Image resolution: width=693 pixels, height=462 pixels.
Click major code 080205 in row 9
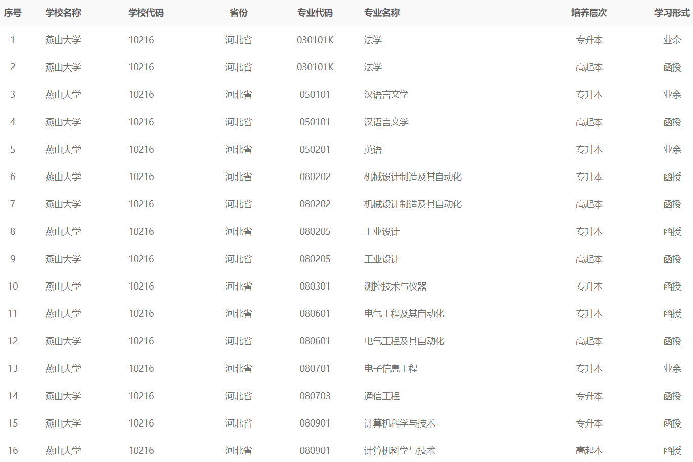(x=315, y=259)
